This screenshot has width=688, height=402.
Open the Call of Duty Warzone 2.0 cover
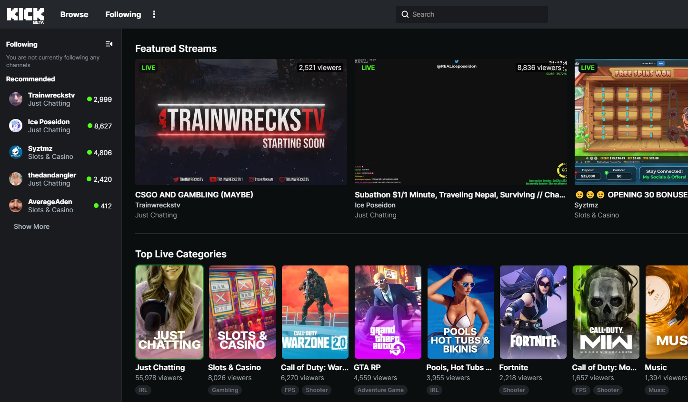pos(315,312)
